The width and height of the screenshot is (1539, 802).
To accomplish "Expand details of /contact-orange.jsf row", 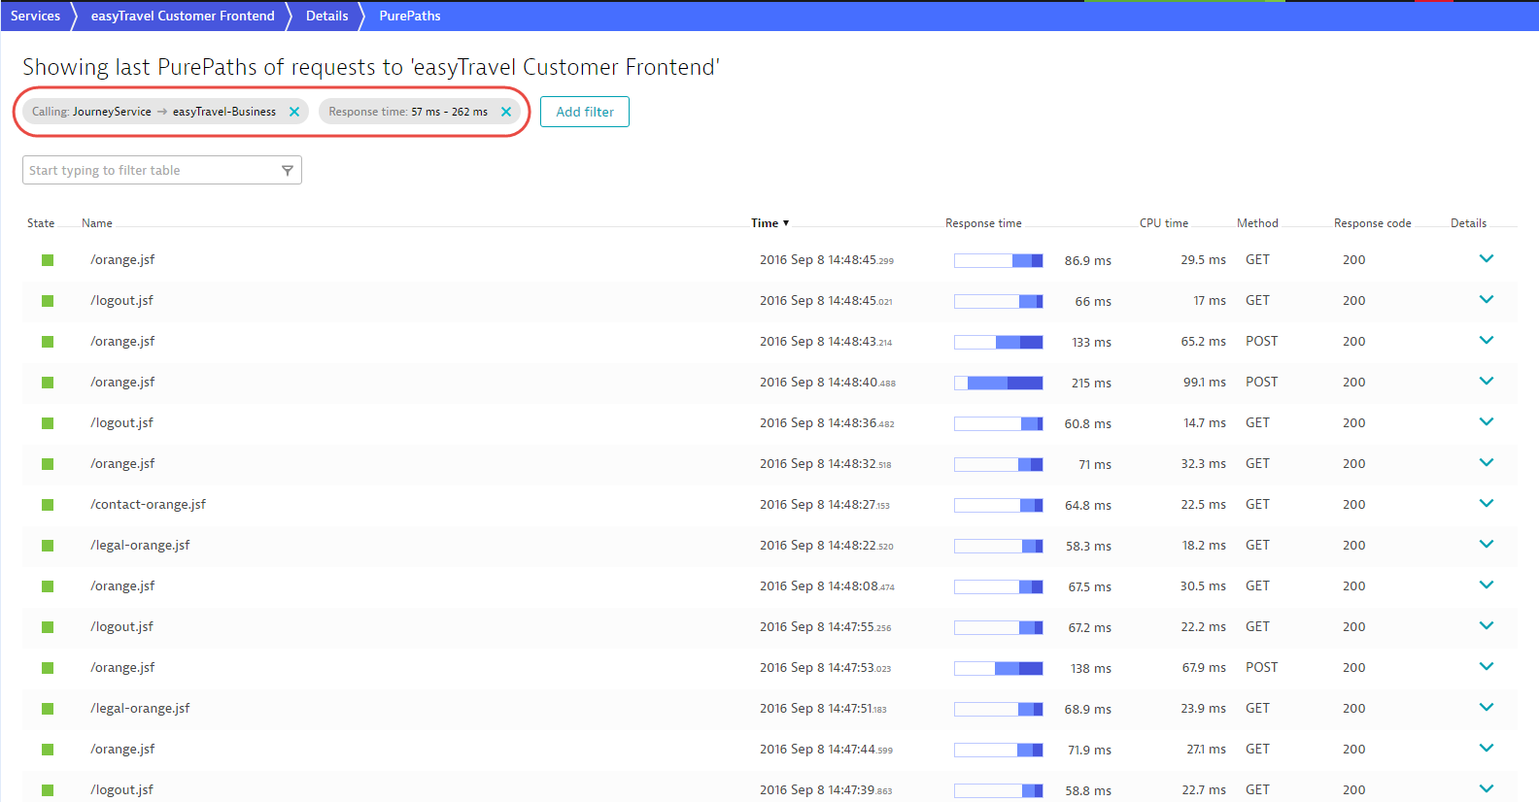I will 1487,504.
